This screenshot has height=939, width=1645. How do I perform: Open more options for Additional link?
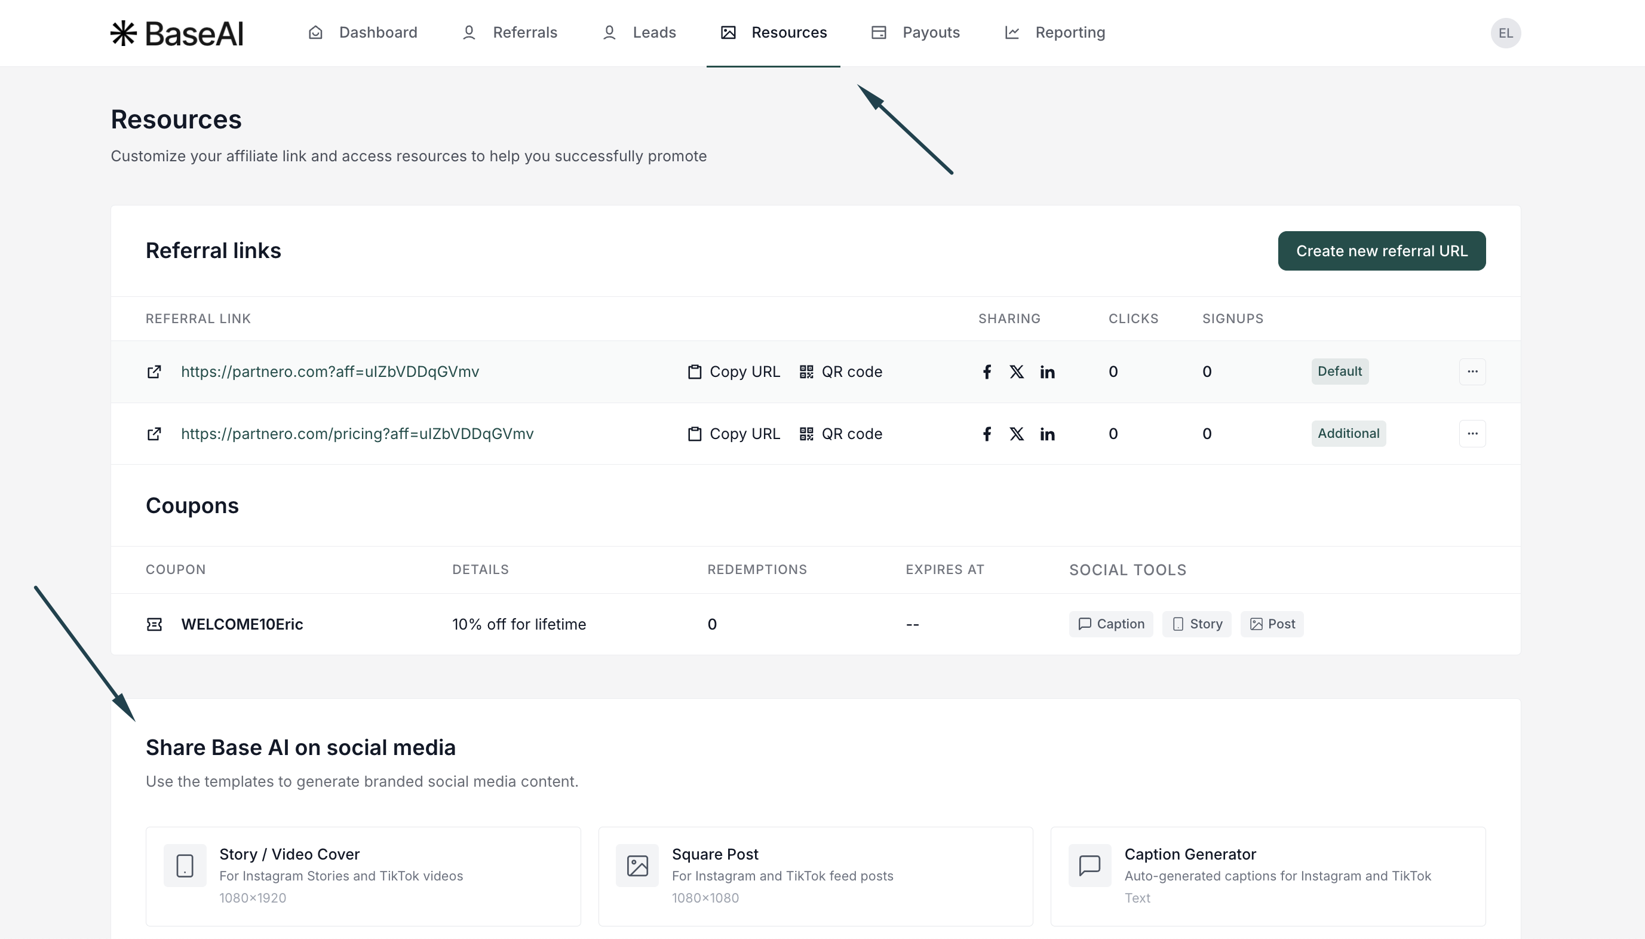1472,434
